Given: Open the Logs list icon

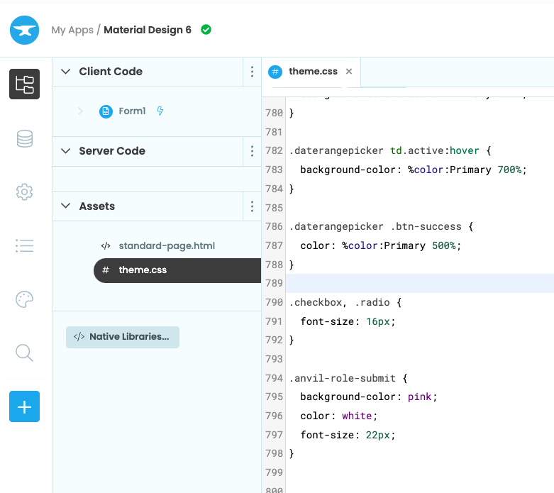Looking at the screenshot, I should coord(25,245).
